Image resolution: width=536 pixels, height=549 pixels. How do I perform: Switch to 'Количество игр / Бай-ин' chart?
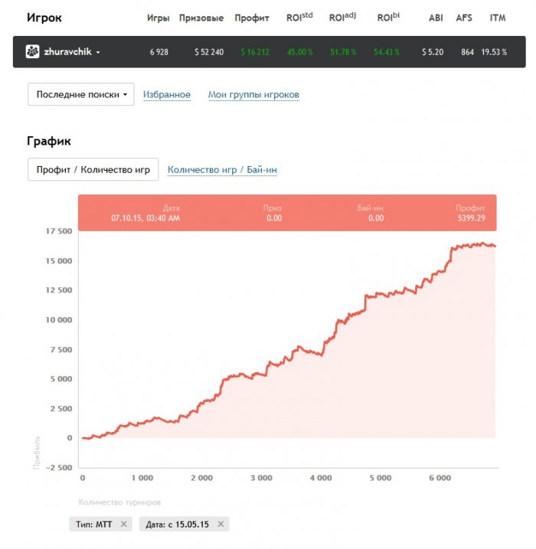[x=222, y=170]
